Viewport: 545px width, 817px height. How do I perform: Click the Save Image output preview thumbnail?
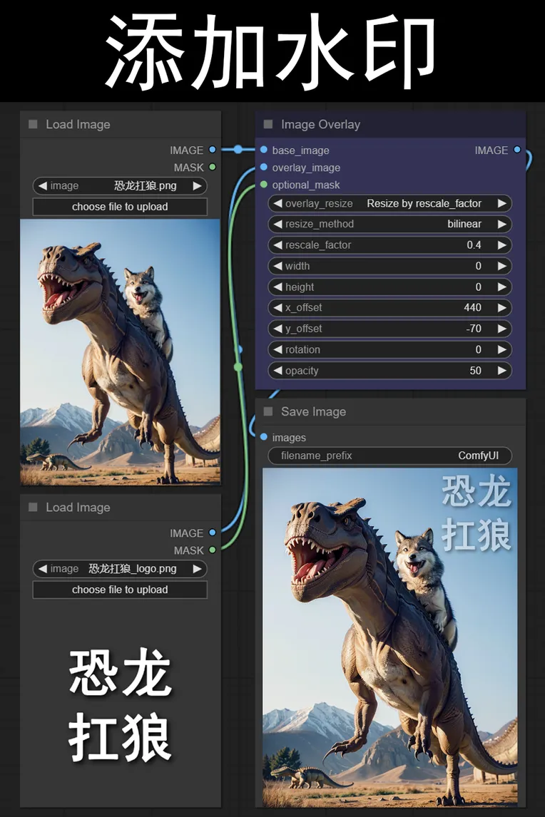[389, 637]
